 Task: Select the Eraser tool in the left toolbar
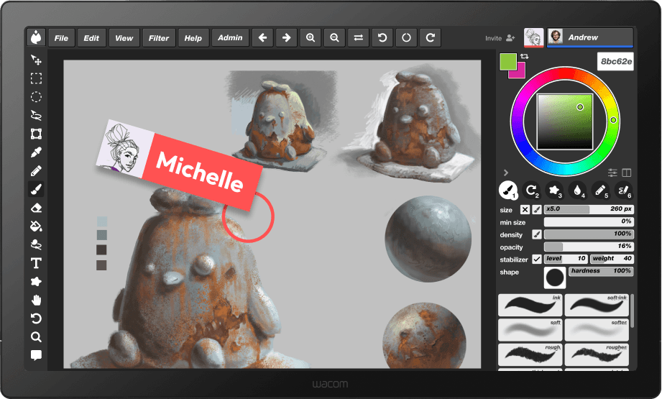[x=36, y=208]
